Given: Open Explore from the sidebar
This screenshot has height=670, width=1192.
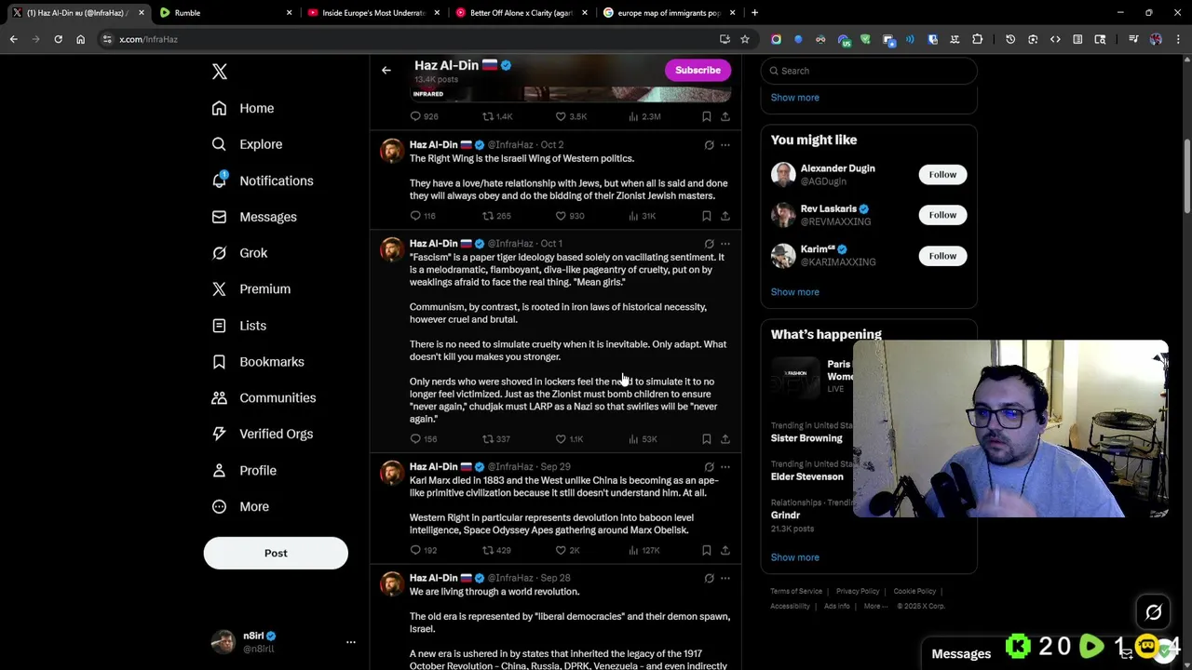Looking at the screenshot, I should pyautogui.click(x=247, y=144).
